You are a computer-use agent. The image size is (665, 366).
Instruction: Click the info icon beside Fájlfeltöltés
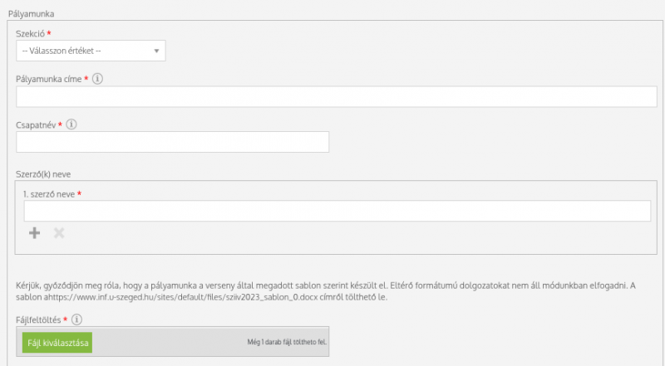click(76, 319)
